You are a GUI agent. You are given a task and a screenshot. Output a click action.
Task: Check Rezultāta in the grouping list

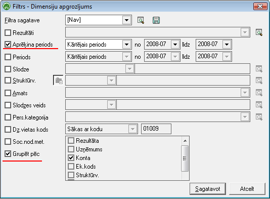pos(71,141)
